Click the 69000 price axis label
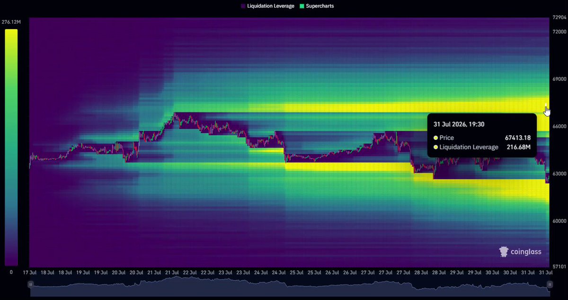This screenshot has height=300, width=568. coord(559,79)
